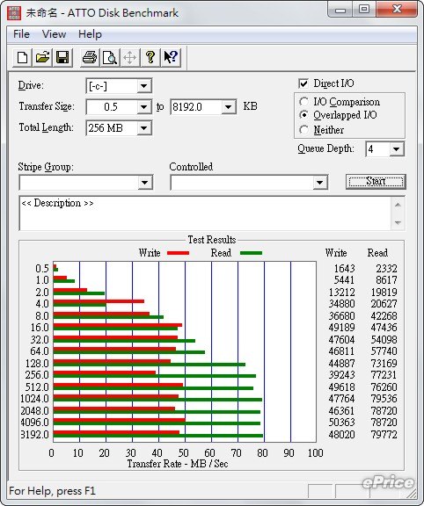Expand the Drive dropdown list
424x506 pixels.
pos(143,86)
